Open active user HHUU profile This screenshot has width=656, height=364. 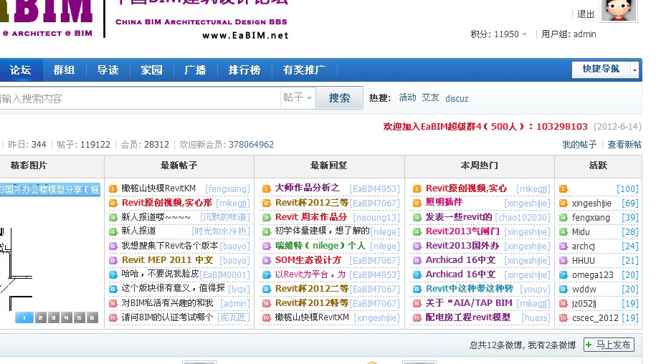click(583, 261)
